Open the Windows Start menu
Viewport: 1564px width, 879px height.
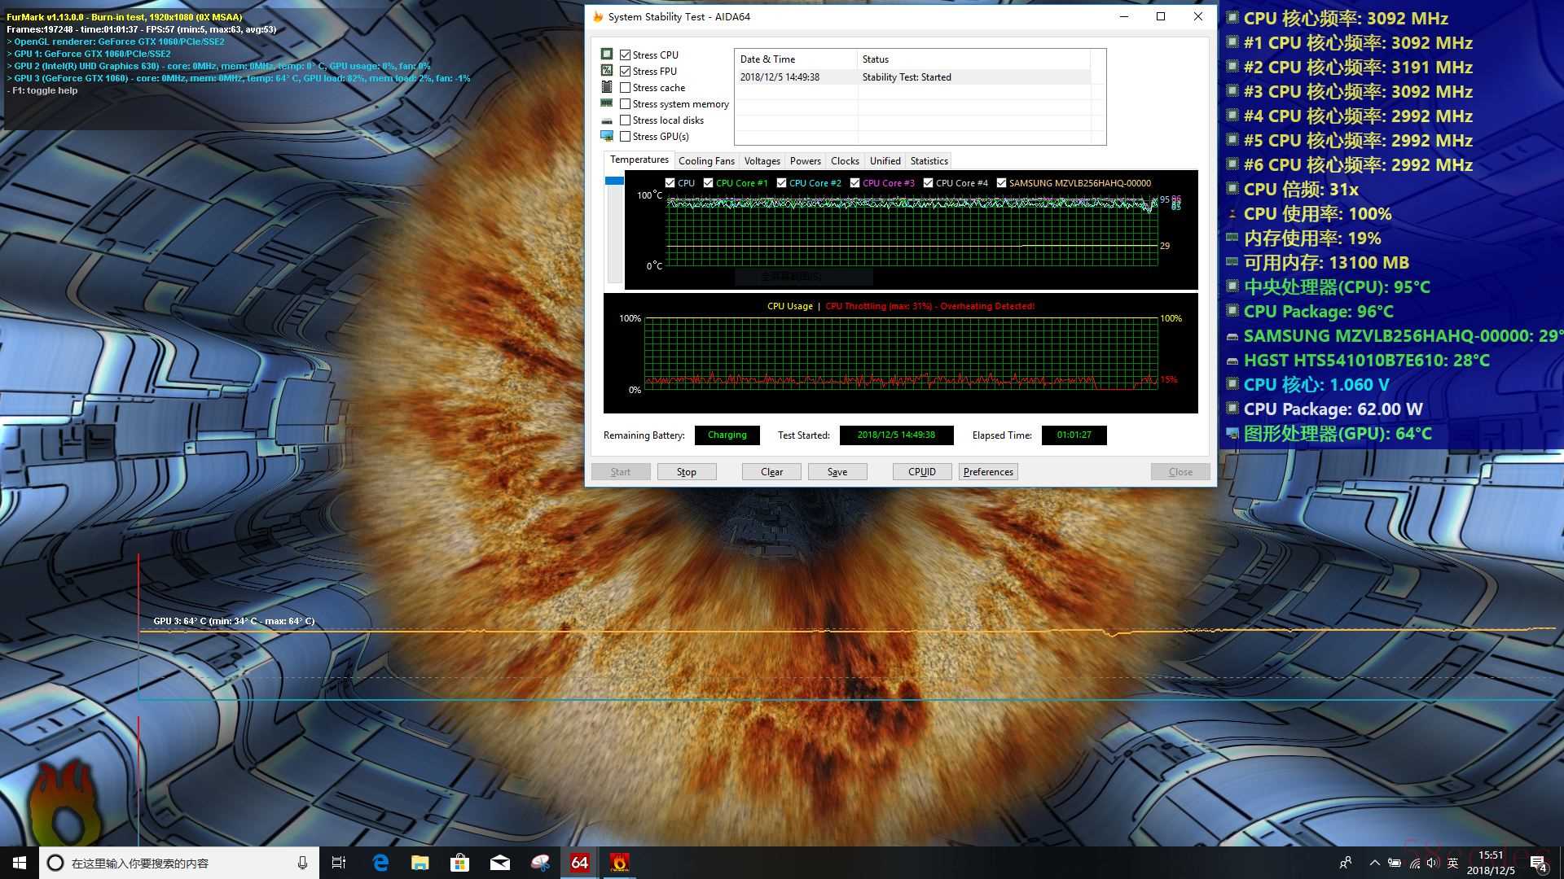coord(20,863)
